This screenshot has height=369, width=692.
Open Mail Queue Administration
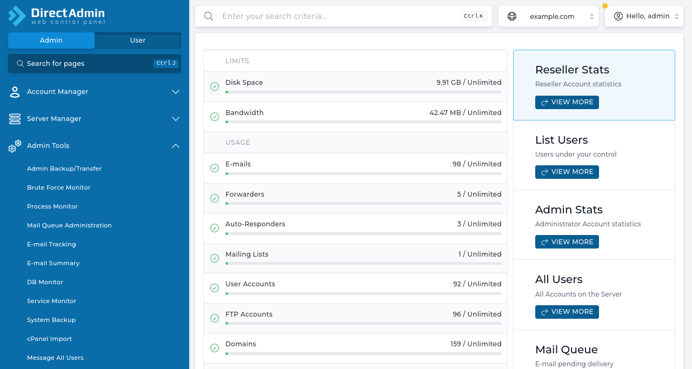[x=69, y=225]
